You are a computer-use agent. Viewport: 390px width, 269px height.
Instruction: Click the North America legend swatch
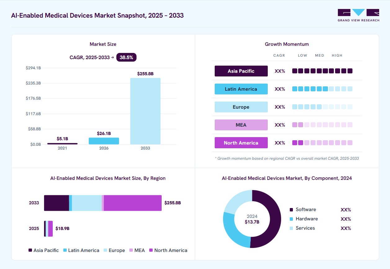click(x=151, y=250)
